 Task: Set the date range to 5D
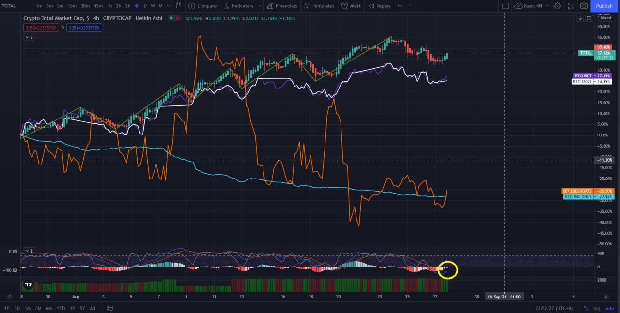[x=17, y=308]
